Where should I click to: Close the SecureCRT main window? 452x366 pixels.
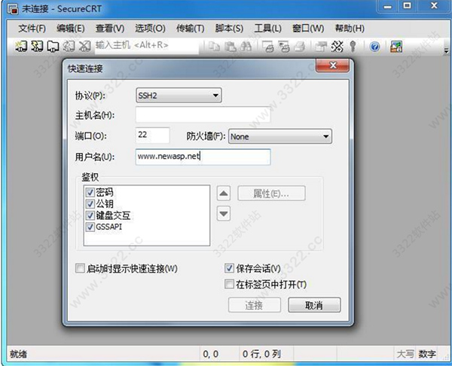434,6
